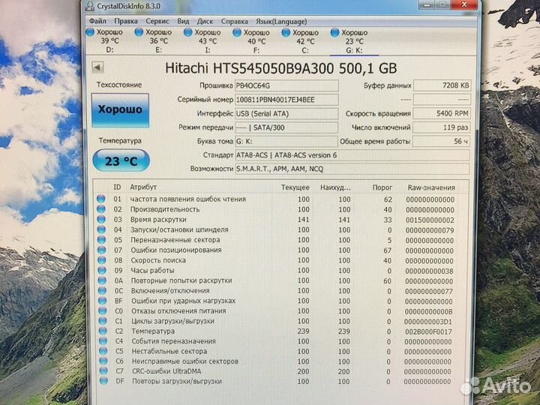Select CRC-ошибки UltraDMA attribute text

coord(166,371)
